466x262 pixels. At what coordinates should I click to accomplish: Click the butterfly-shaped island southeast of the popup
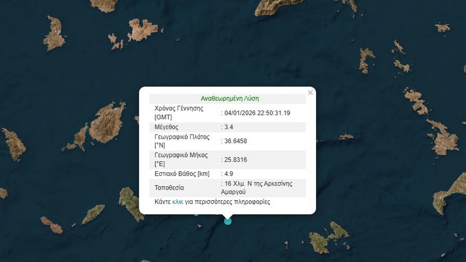(x=327, y=237)
